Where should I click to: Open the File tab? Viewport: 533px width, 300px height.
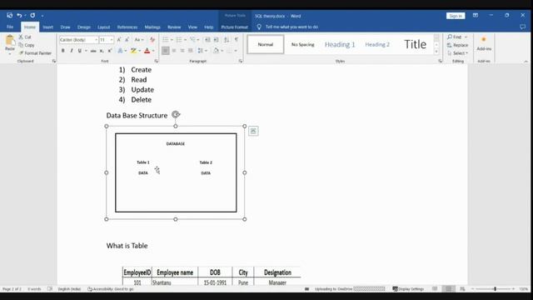(10, 27)
